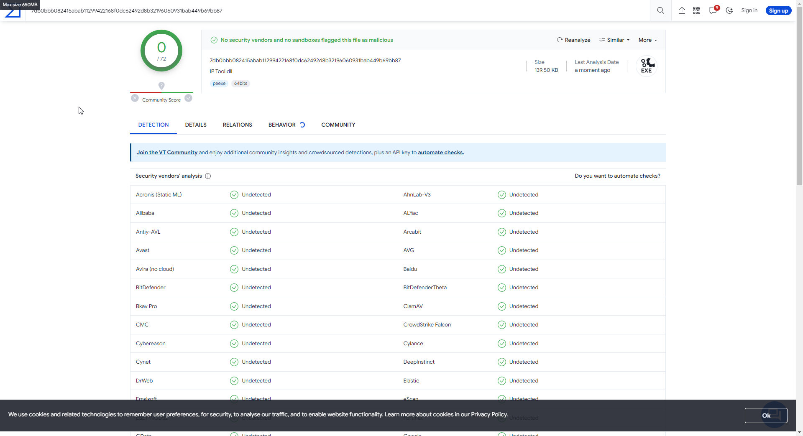The image size is (803, 436).
Task: Click the CMC undetected check icon
Action: click(234, 325)
